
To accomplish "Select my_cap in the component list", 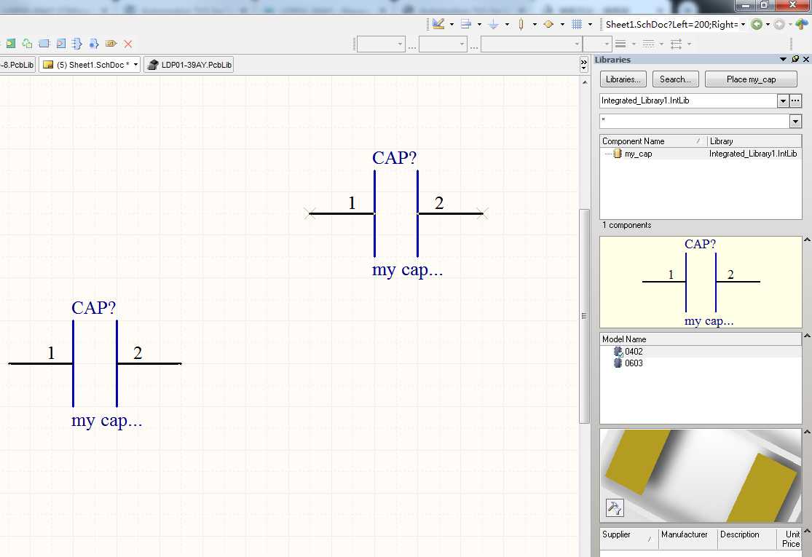I will [x=638, y=154].
